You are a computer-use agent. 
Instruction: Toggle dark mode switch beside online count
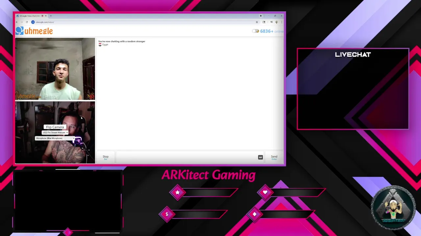[256, 31]
